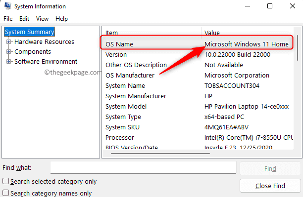
Task: Minimize the System Information window
Action: tap(248, 6)
